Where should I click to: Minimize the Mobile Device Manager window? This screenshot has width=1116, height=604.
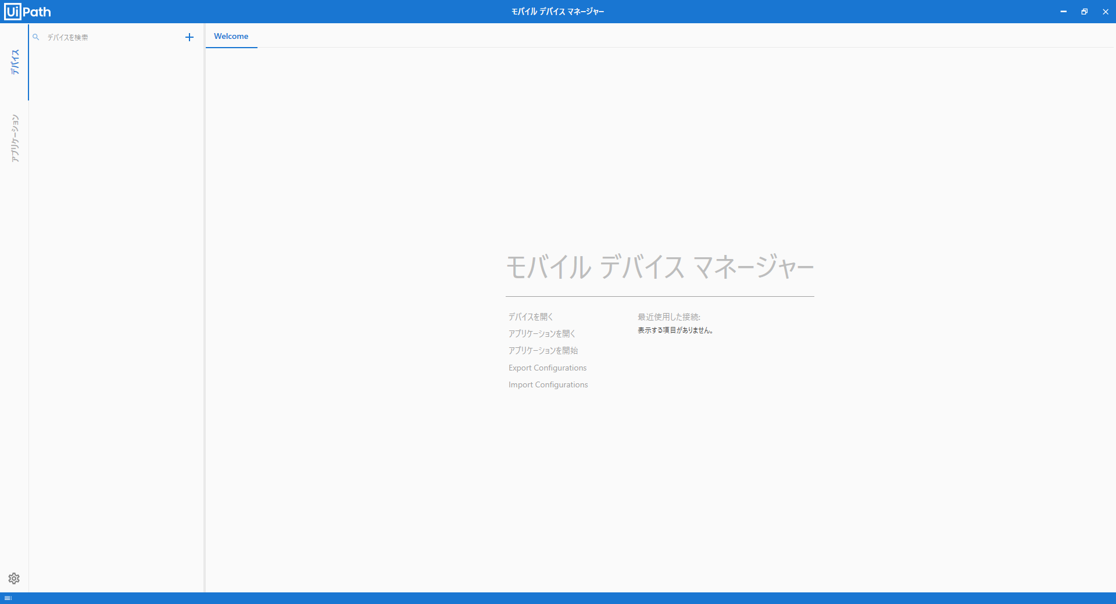[x=1063, y=12]
